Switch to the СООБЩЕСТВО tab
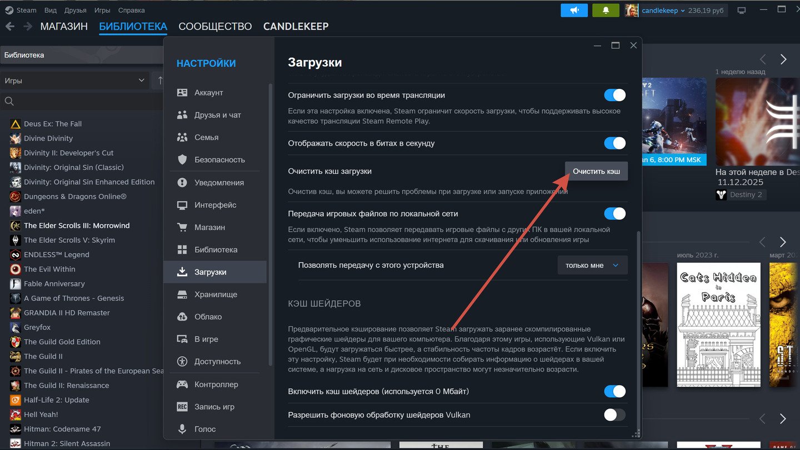The width and height of the screenshot is (800, 450). [215, 27]
